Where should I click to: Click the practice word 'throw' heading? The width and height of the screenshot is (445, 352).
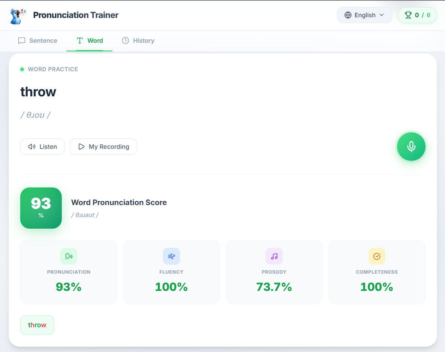(x=38, y=92)
